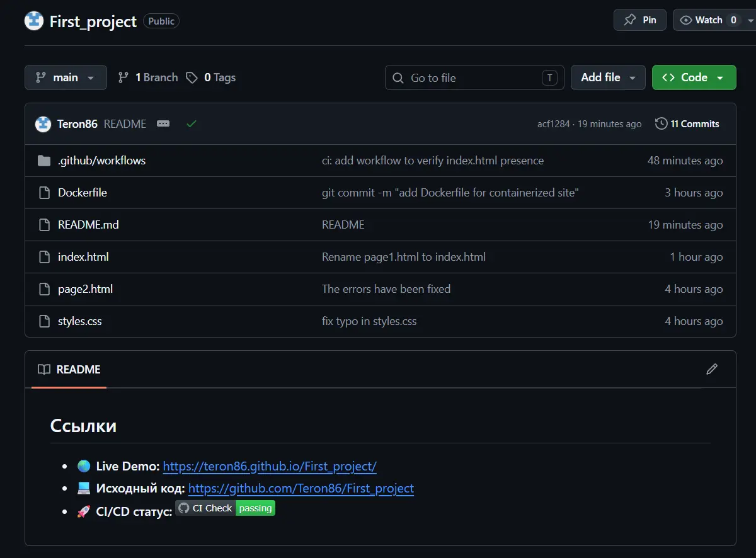Click the git branch icon beside 1 Branch
Screen dimensions: 756x558
[x=123, y=77]
